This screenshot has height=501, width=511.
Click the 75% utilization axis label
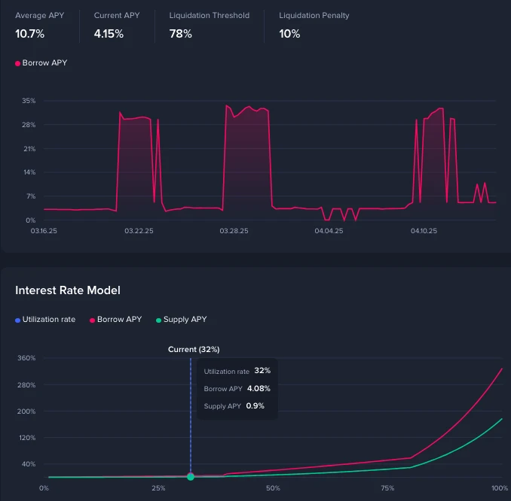(387, 488)
